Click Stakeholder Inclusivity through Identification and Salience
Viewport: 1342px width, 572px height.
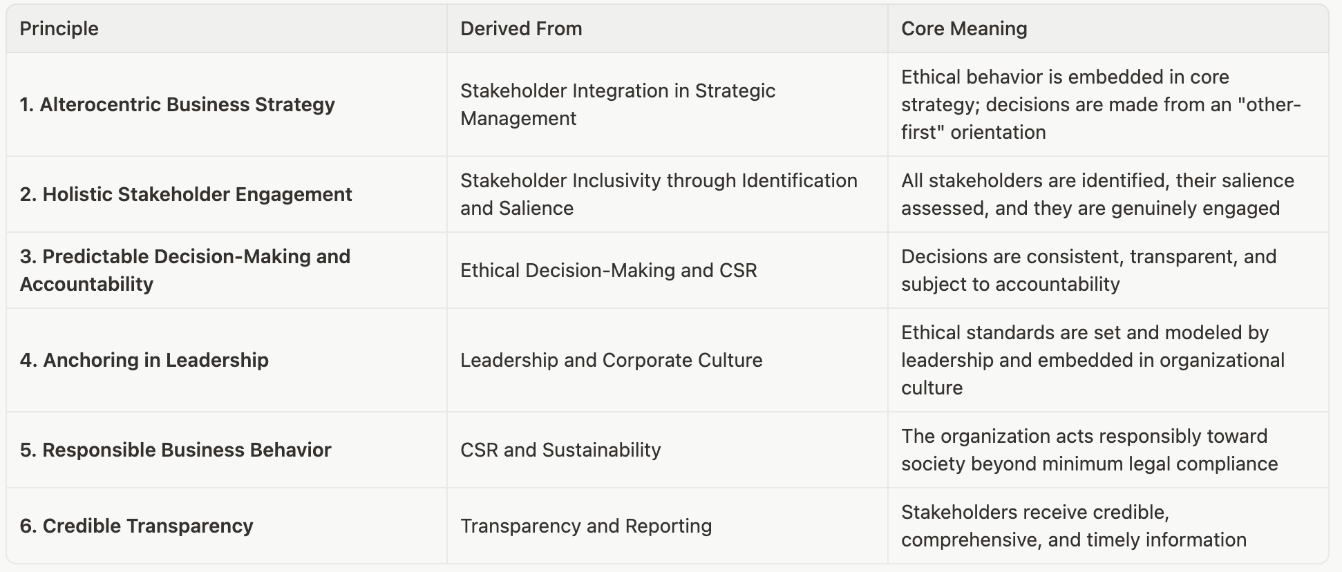tap(659, 194)
